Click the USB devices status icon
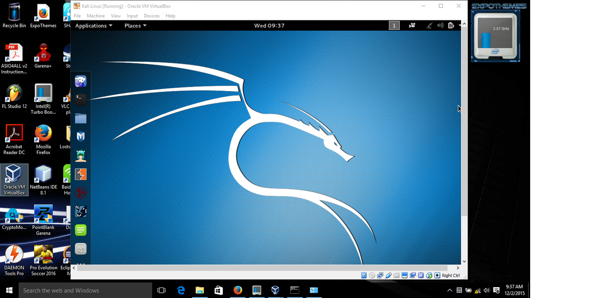The height and width of the screenshot is (298, 607). (x=388, y=275)
